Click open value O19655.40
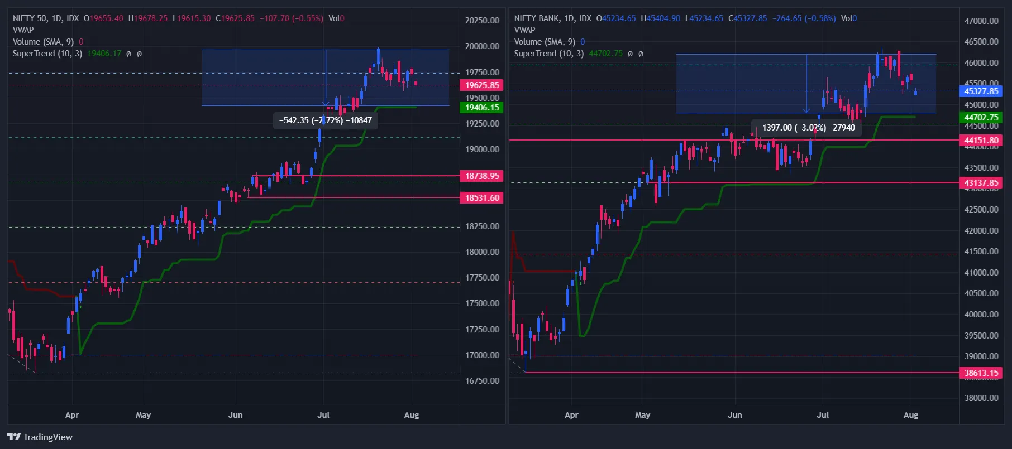Screen dimensions: 1012x449 click(x=103, y=18)
